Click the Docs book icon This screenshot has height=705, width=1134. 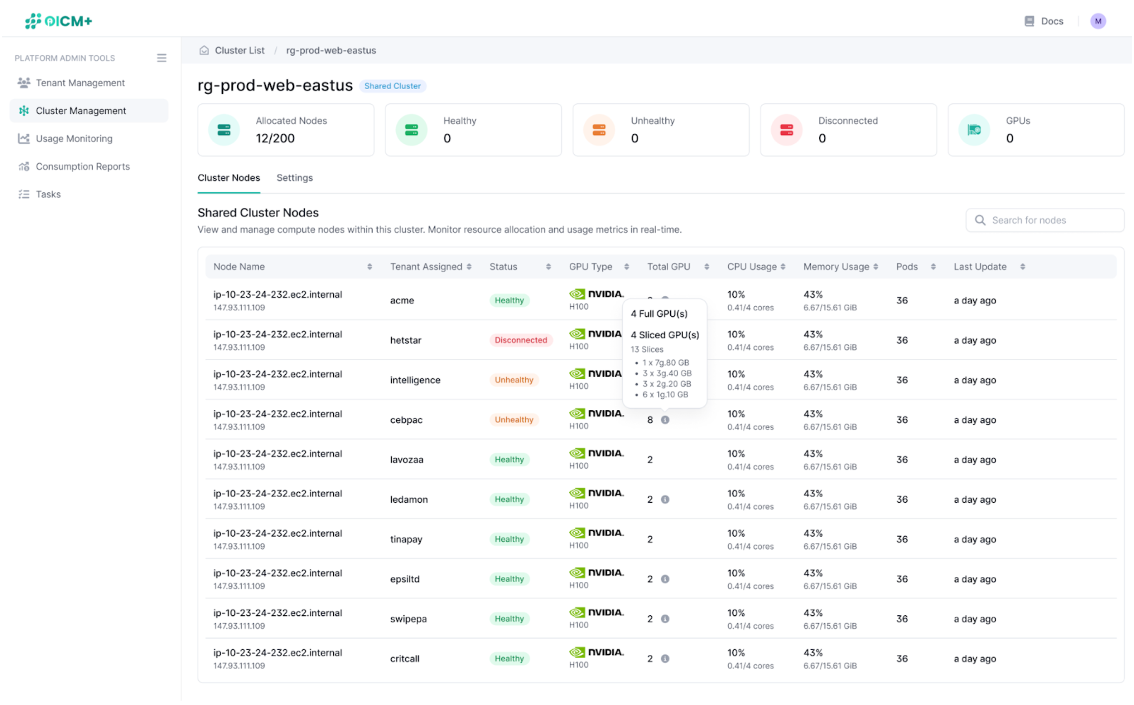pyautogui.click(x=1029, y=21)
